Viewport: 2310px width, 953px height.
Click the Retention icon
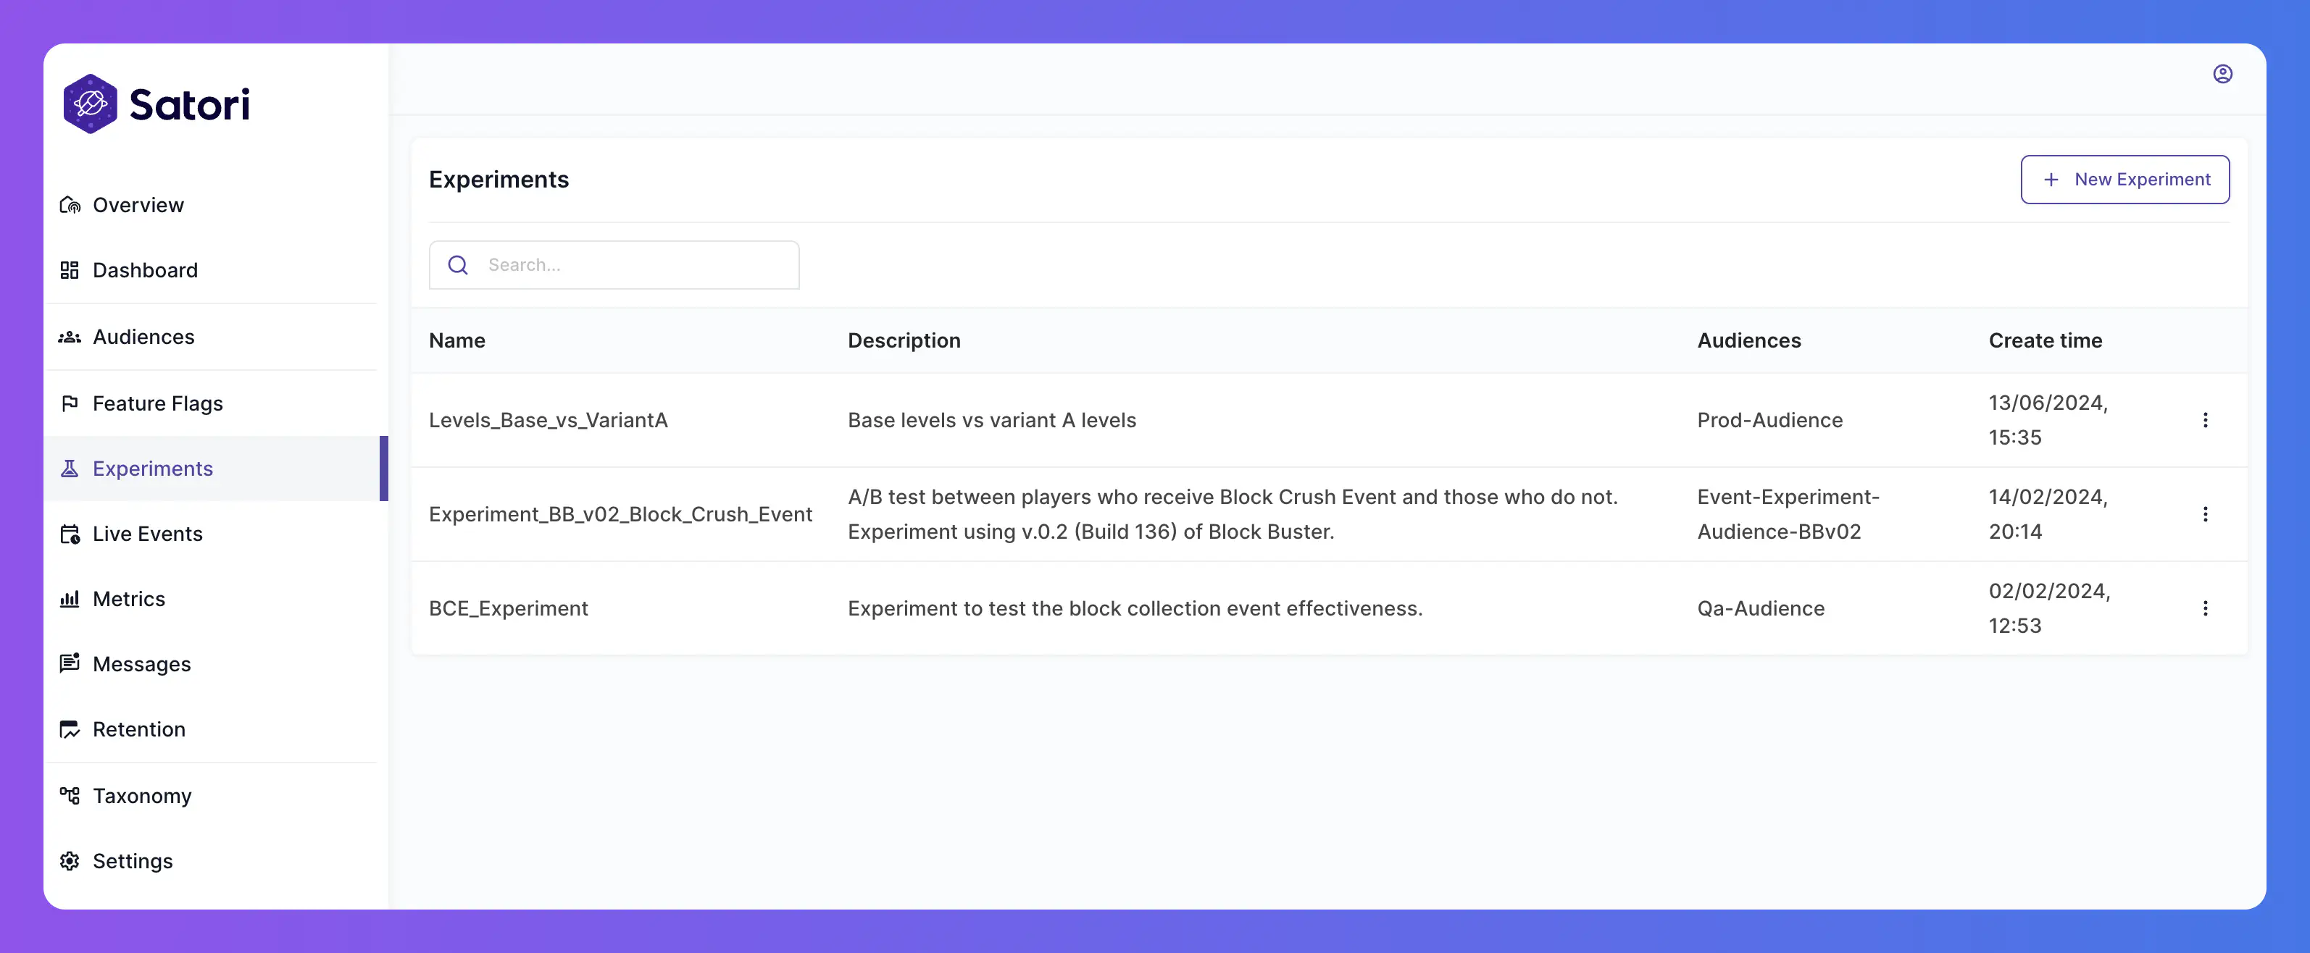70,729
